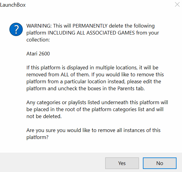This screenshot has width=182, height=172.
Task: Click the blue question mark icon
Action: (16, 29)
